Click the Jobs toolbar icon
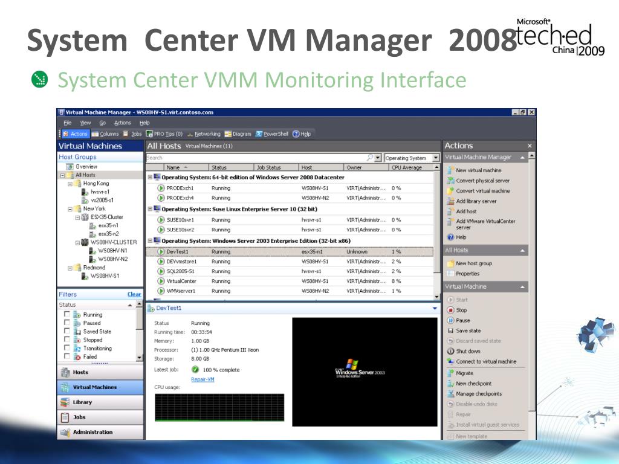 [132, 134]
